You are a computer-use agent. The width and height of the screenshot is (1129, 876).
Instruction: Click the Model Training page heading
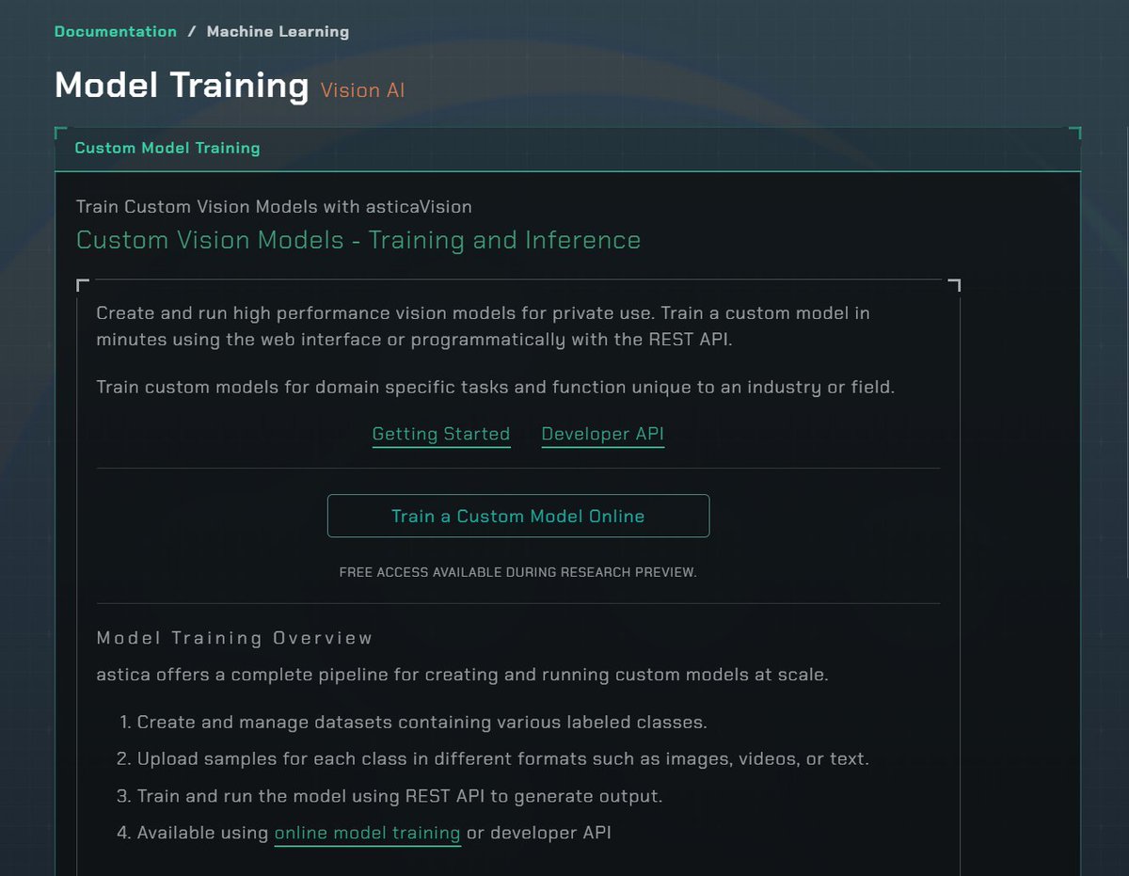(x=182, y=86)
